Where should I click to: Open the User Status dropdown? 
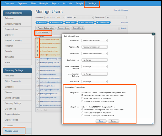tap(94, 82)
